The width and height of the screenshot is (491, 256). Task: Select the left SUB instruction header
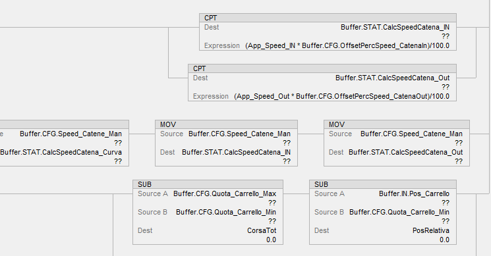pos(208,184)
